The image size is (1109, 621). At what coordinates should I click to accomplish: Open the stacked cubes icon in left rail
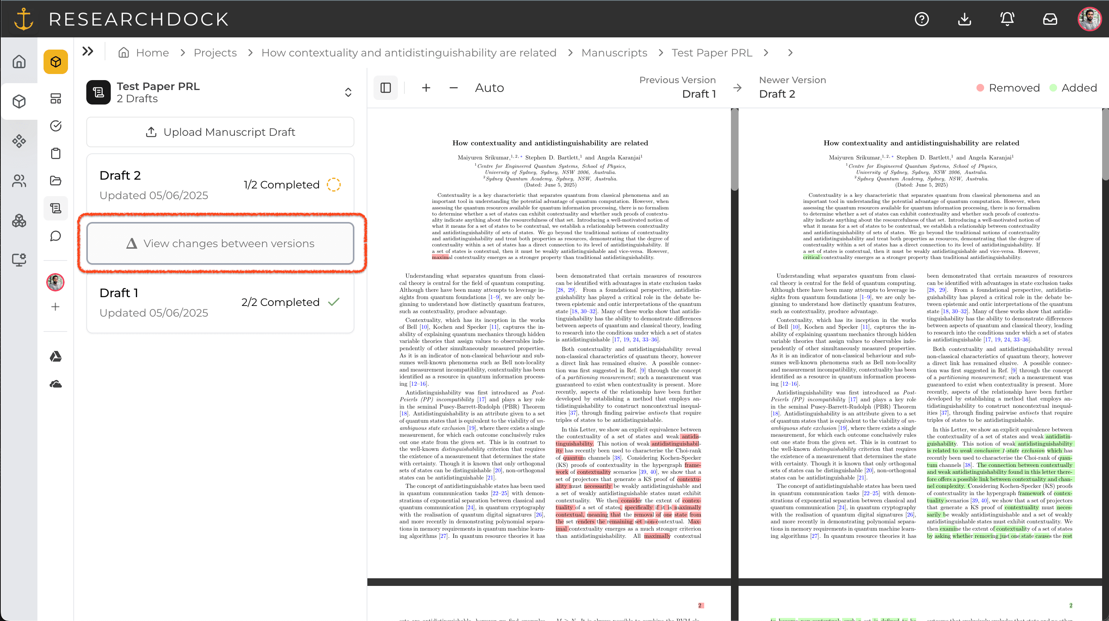tap(19, 220)
